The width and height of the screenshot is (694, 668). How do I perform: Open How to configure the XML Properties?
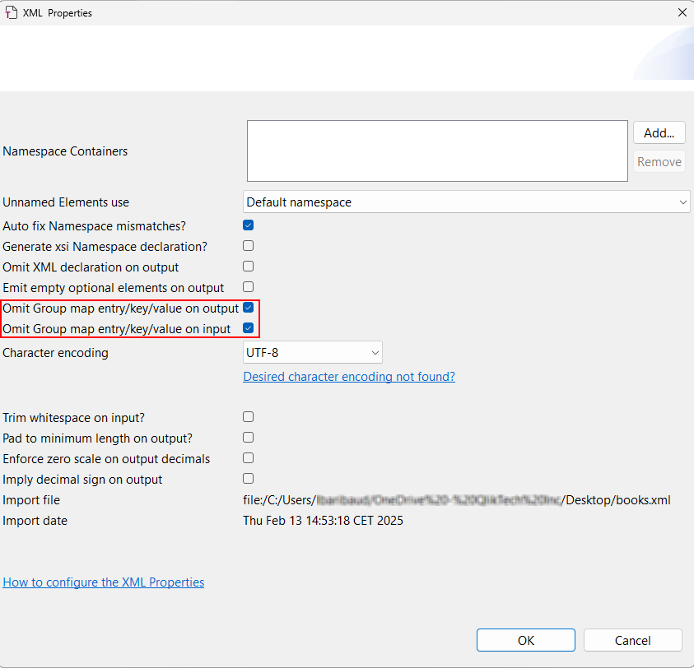coord(103,582)
